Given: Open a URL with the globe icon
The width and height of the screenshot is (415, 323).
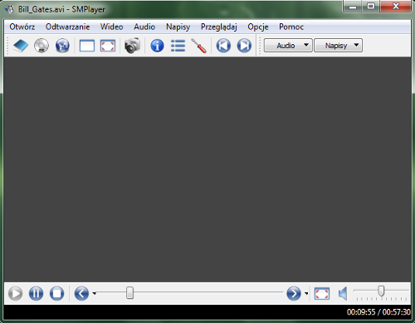Looking at the screenshot, I should [x=62, y=46].
